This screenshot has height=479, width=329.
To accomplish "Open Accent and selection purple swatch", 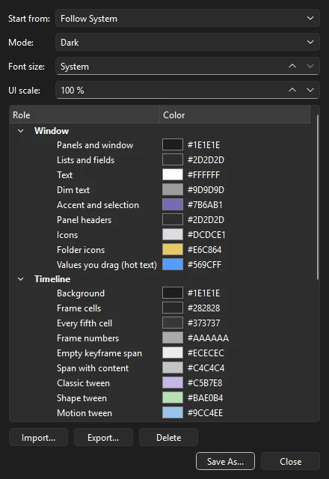I will pyautogui.click(x=173, y=204).
